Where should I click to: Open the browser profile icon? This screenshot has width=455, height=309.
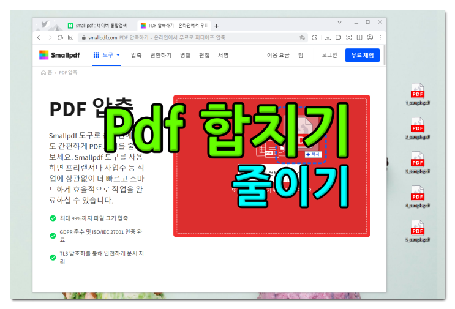pos(370,37)
